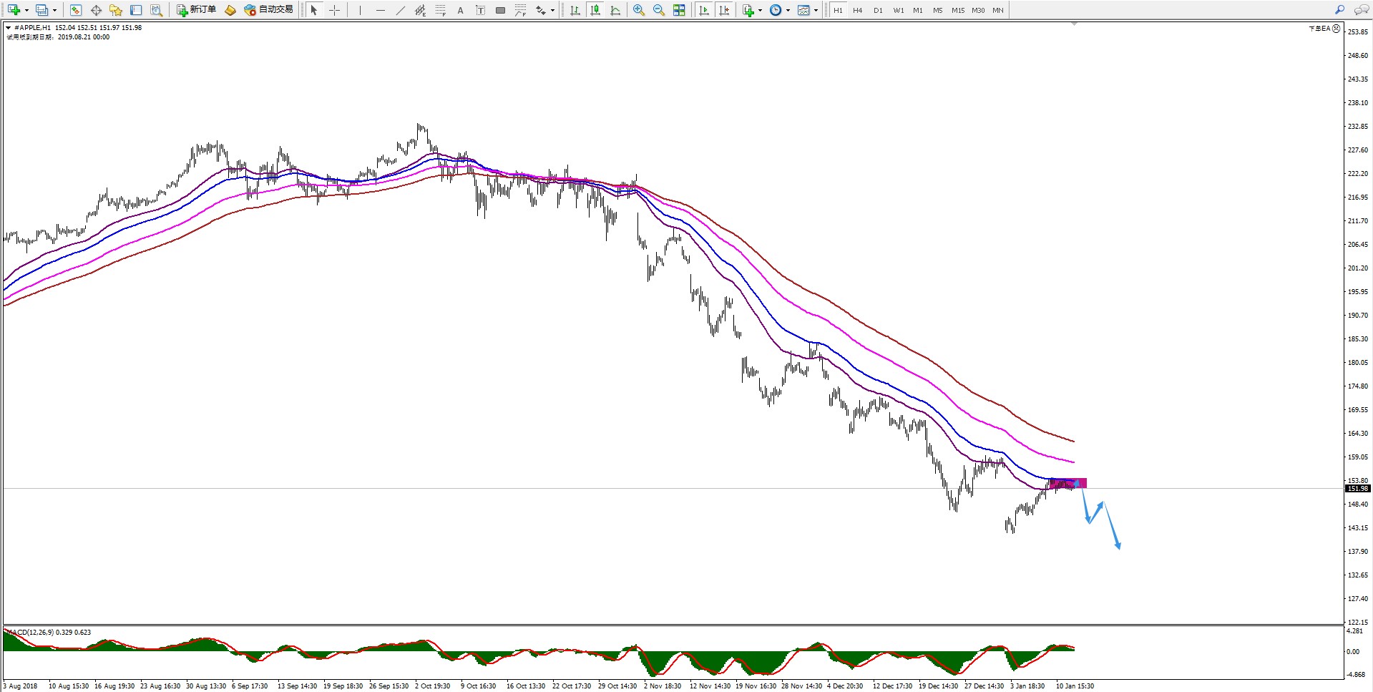Zoom out on the chart
This screenshot has width=1373, height=692.
(x=658, y=10)
